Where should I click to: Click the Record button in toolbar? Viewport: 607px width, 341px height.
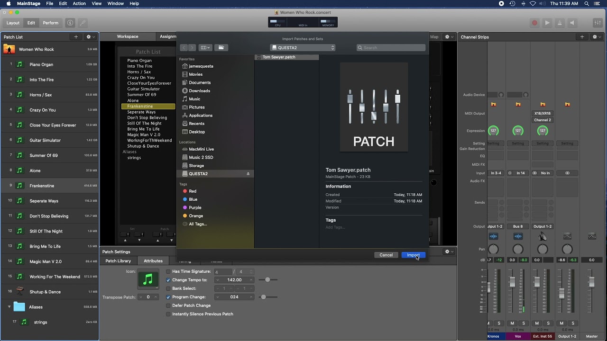click(534, 23)
